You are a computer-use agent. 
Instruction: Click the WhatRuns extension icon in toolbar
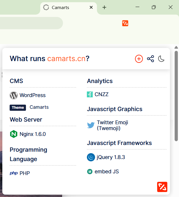125,23
